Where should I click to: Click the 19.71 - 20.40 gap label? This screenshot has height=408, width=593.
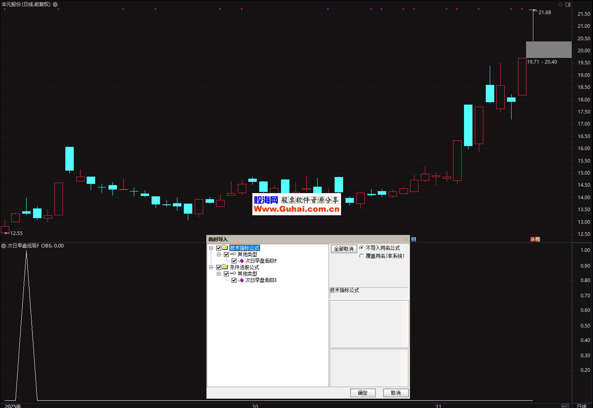pos(542,62)
